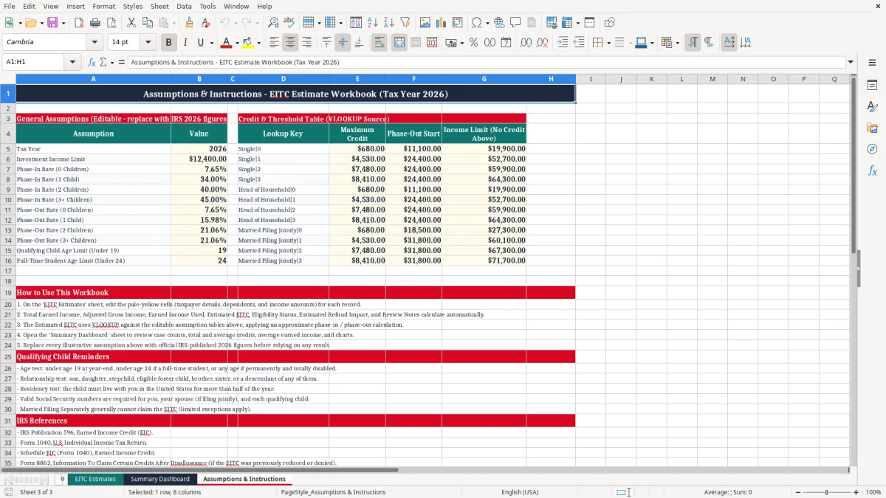Toggle Wrap Text

pyautogui.click(x=380, y=43)
